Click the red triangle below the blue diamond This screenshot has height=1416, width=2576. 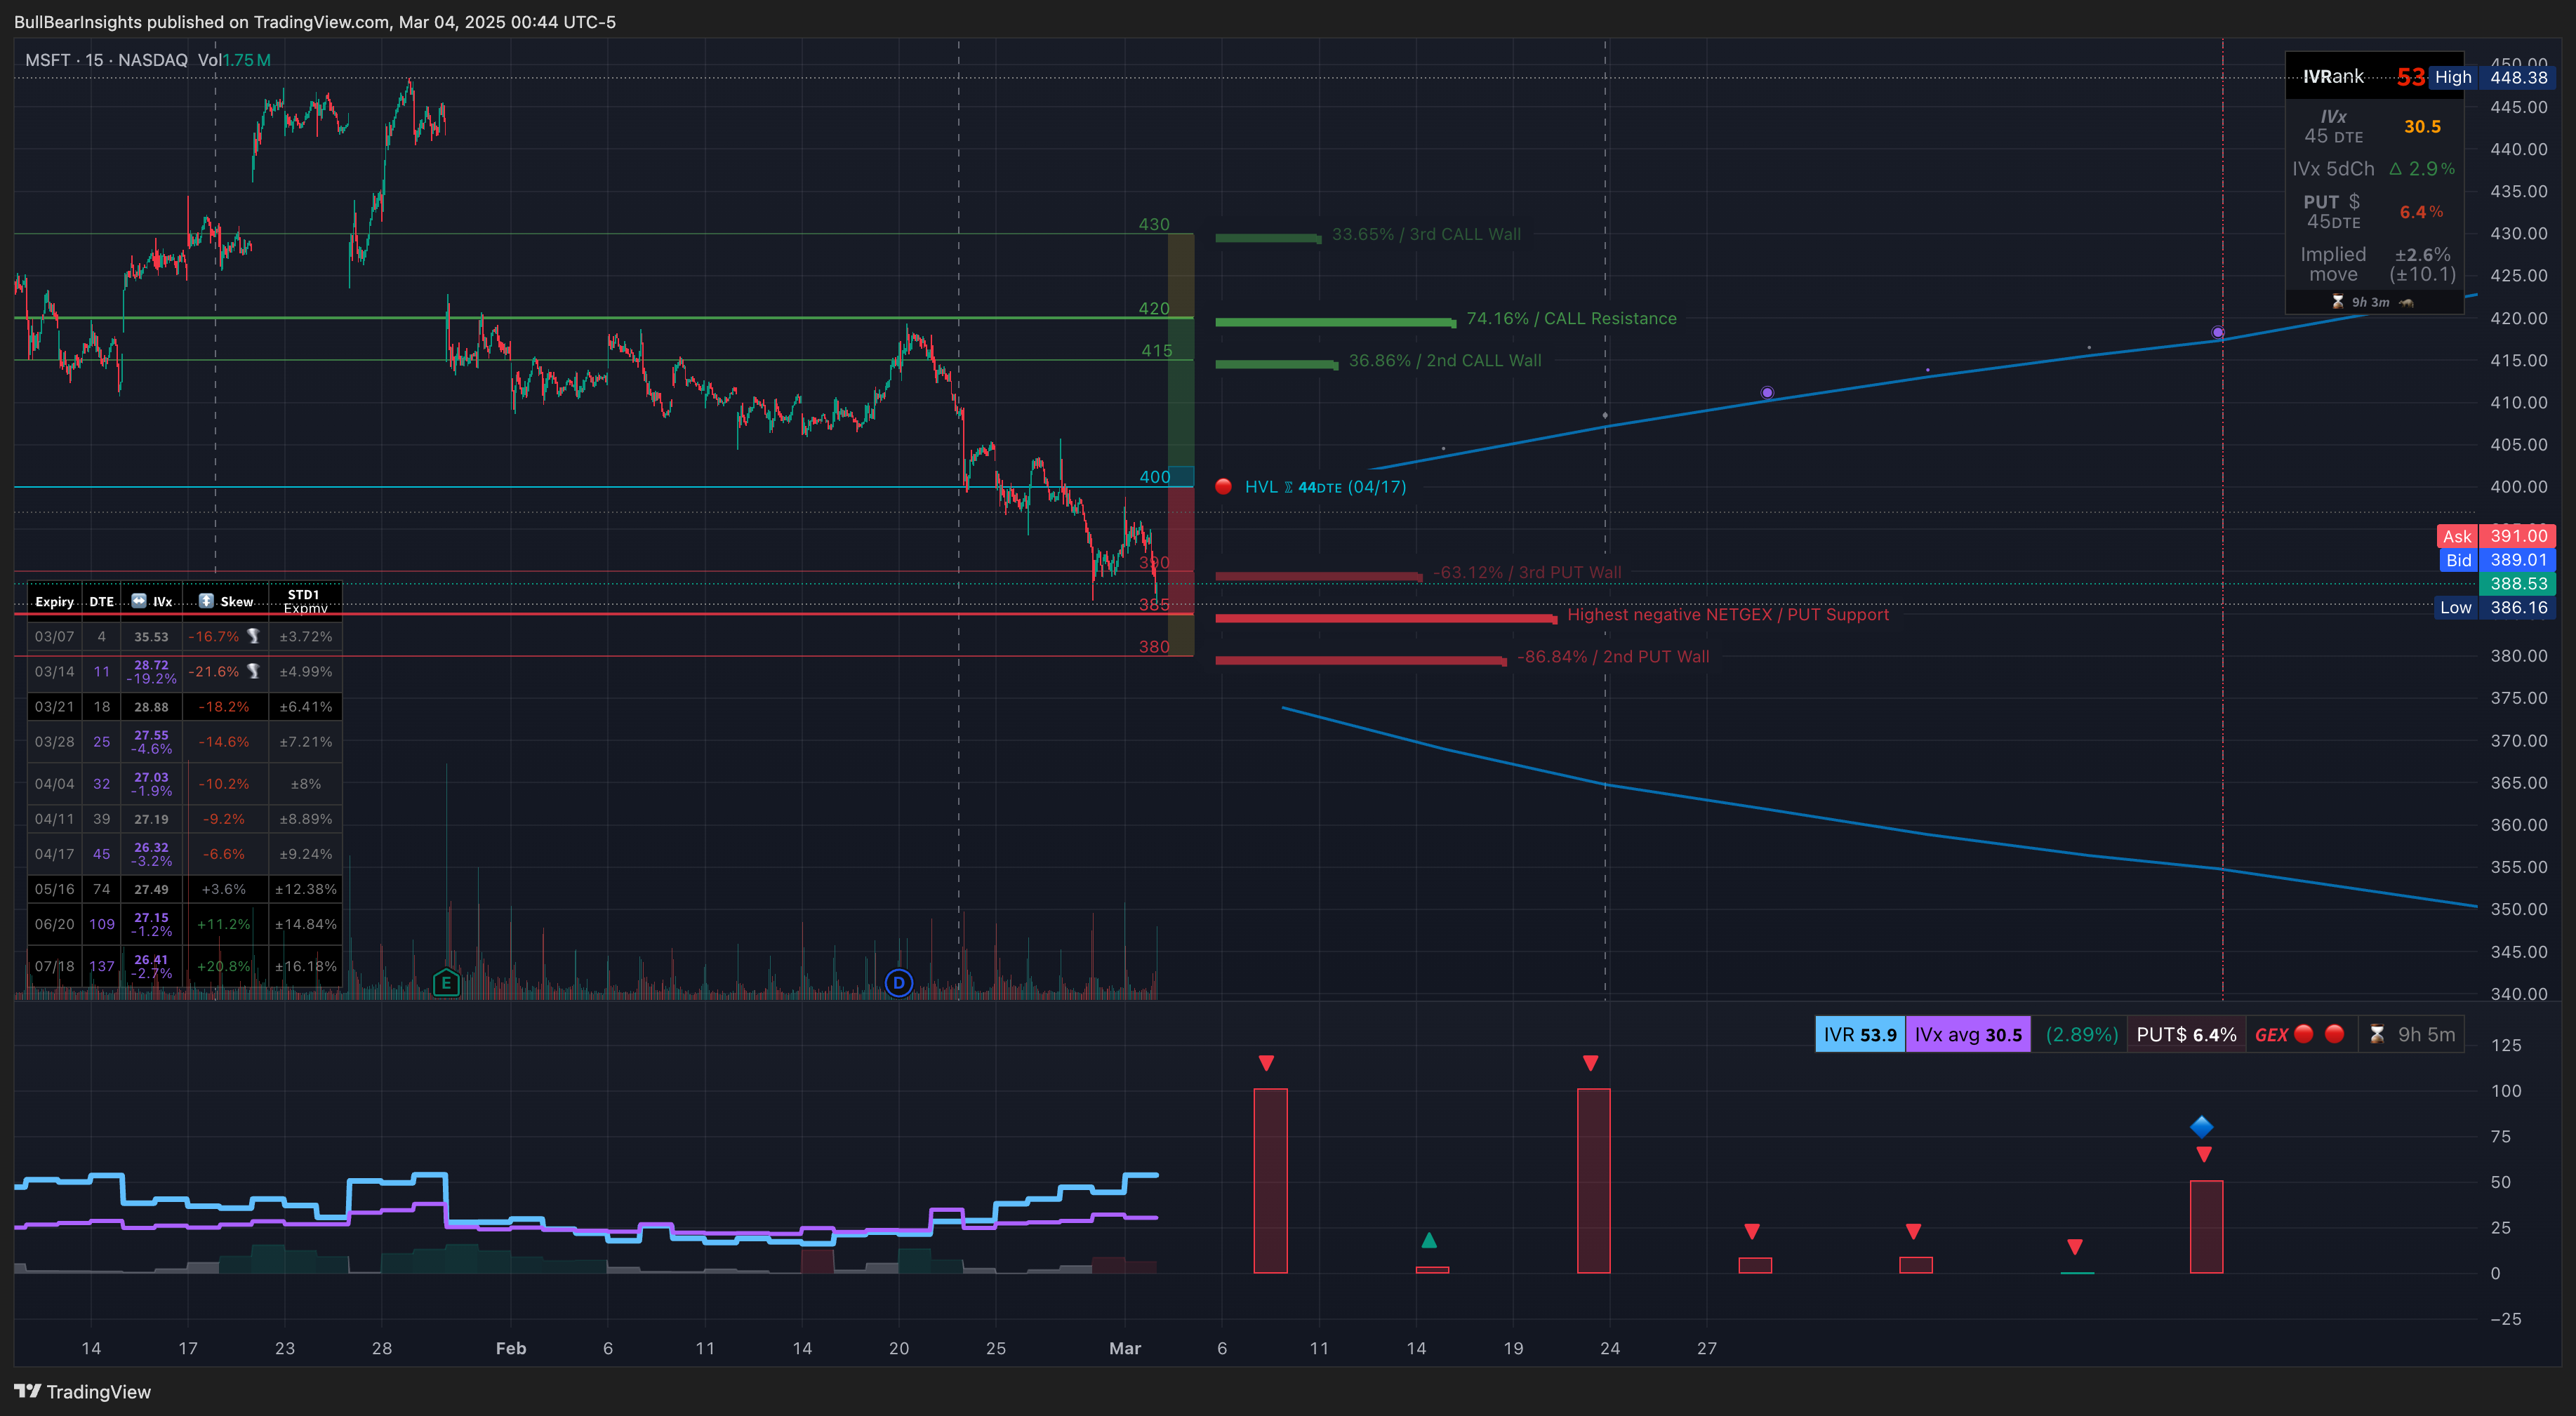pyautogui.click(x=2204, y=1155)
